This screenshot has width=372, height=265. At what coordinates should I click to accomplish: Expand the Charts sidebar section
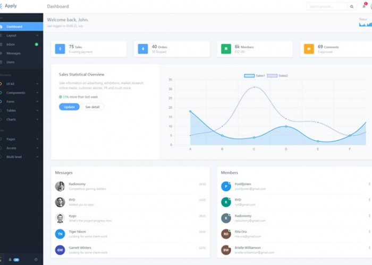[x=22, y=119]
